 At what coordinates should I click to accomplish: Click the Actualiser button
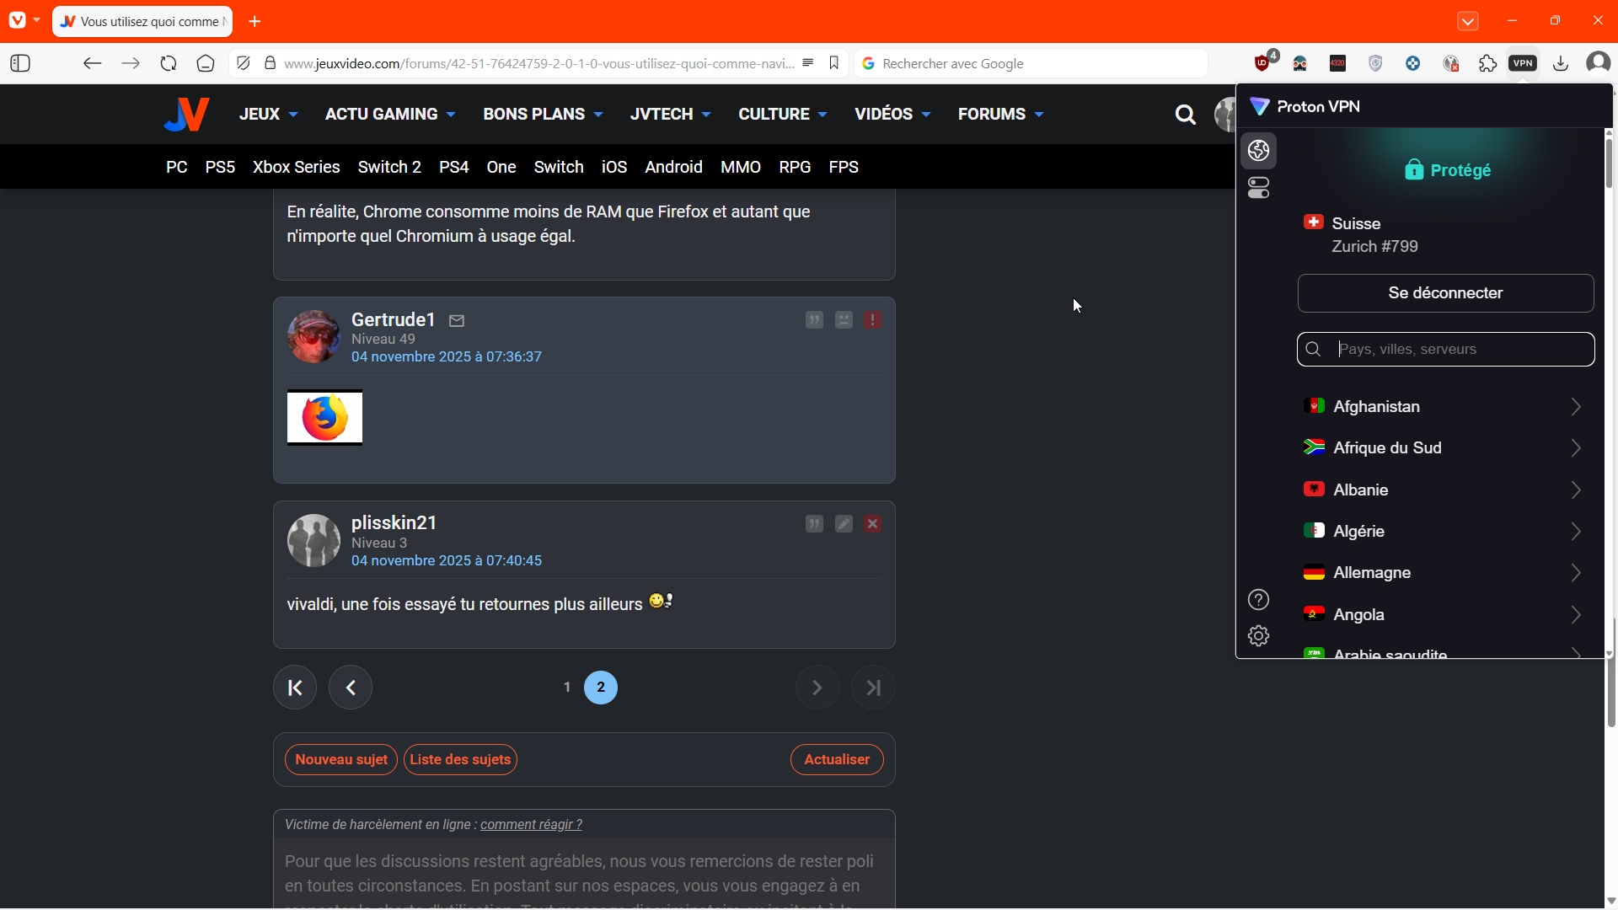click(836, 759)
